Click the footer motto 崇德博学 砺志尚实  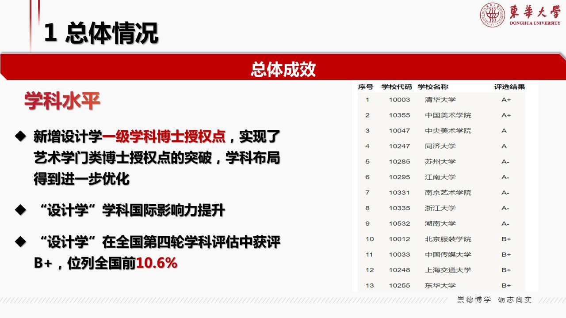(x=494, y=300)
